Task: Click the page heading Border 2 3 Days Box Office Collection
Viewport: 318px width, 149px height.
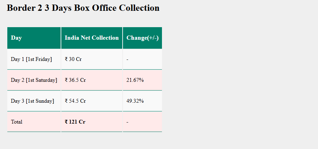Action: [83, 8]
